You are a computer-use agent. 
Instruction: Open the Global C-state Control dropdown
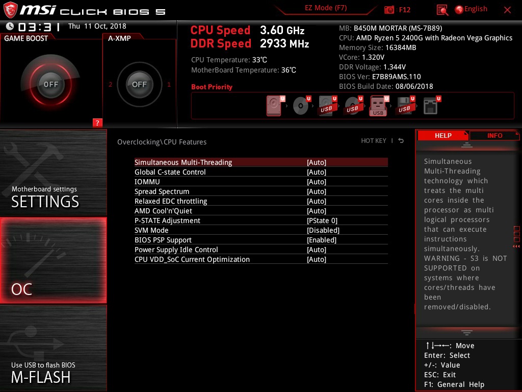(316, 172)
